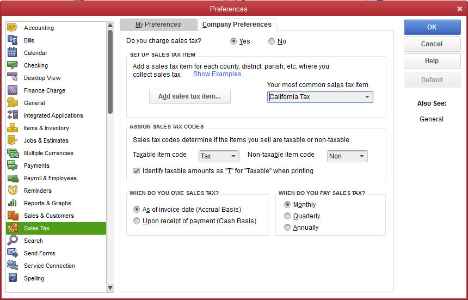
Task: Select Yes for charging sales tax
Action: tap(233, 41)
